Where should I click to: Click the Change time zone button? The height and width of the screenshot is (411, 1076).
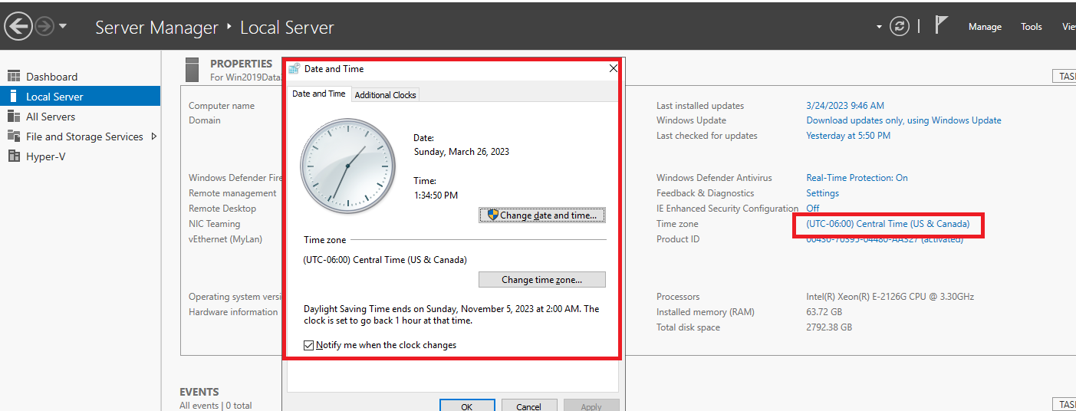pos(542,280)
